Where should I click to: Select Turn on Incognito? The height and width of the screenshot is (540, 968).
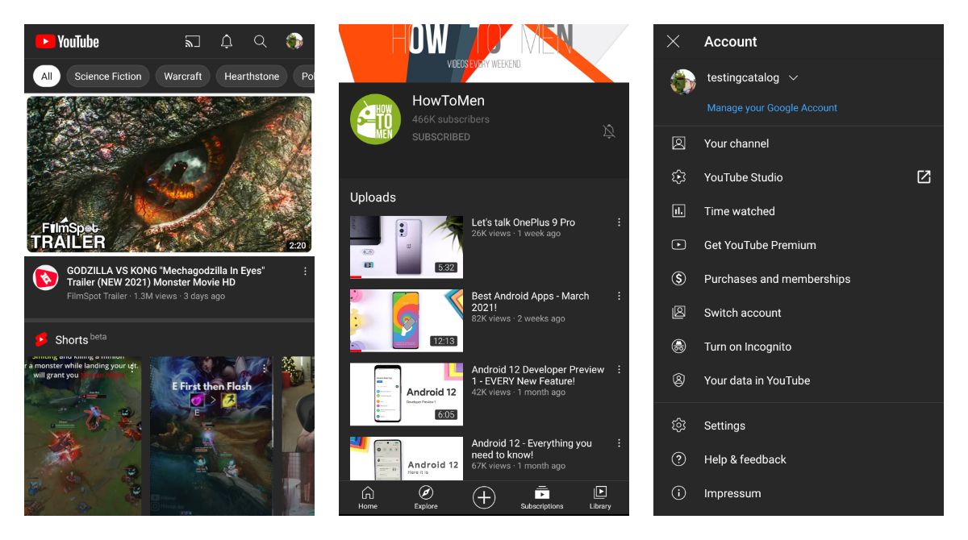click(x=799, y=347)
